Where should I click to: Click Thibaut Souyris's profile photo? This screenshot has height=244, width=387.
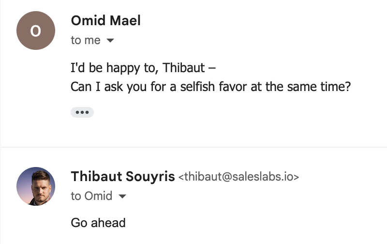pyautogui.click(x=35, y=186)
